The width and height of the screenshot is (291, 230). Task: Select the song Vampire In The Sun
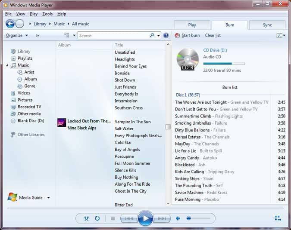(133, 122)
